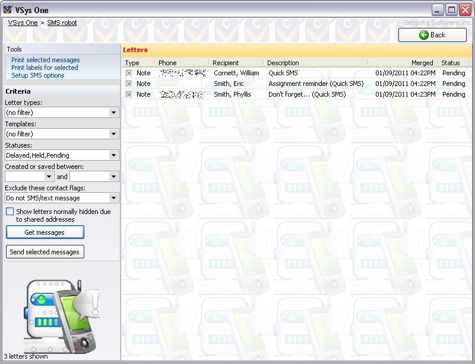
Task: Click Send selected messages button
Action: point(45,252)
